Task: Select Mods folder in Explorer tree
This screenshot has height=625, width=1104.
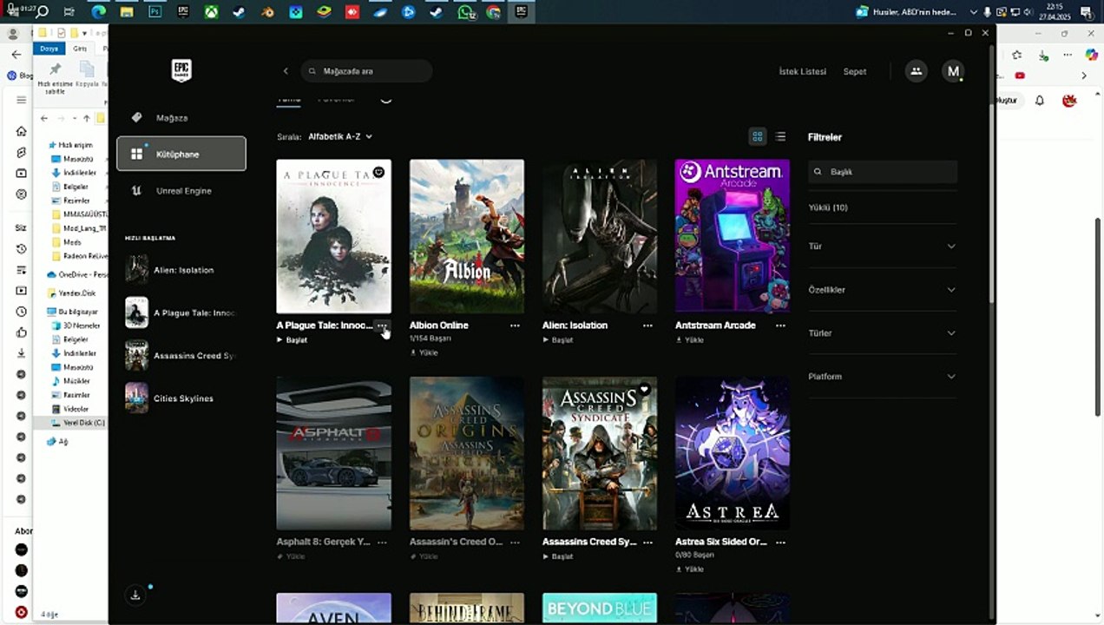Action: point(73,242)
